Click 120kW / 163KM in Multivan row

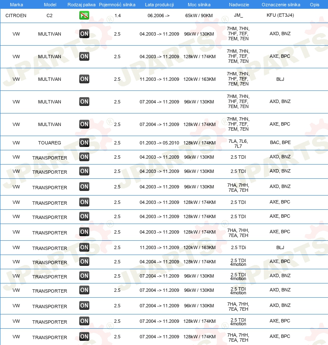click(200, 79)
